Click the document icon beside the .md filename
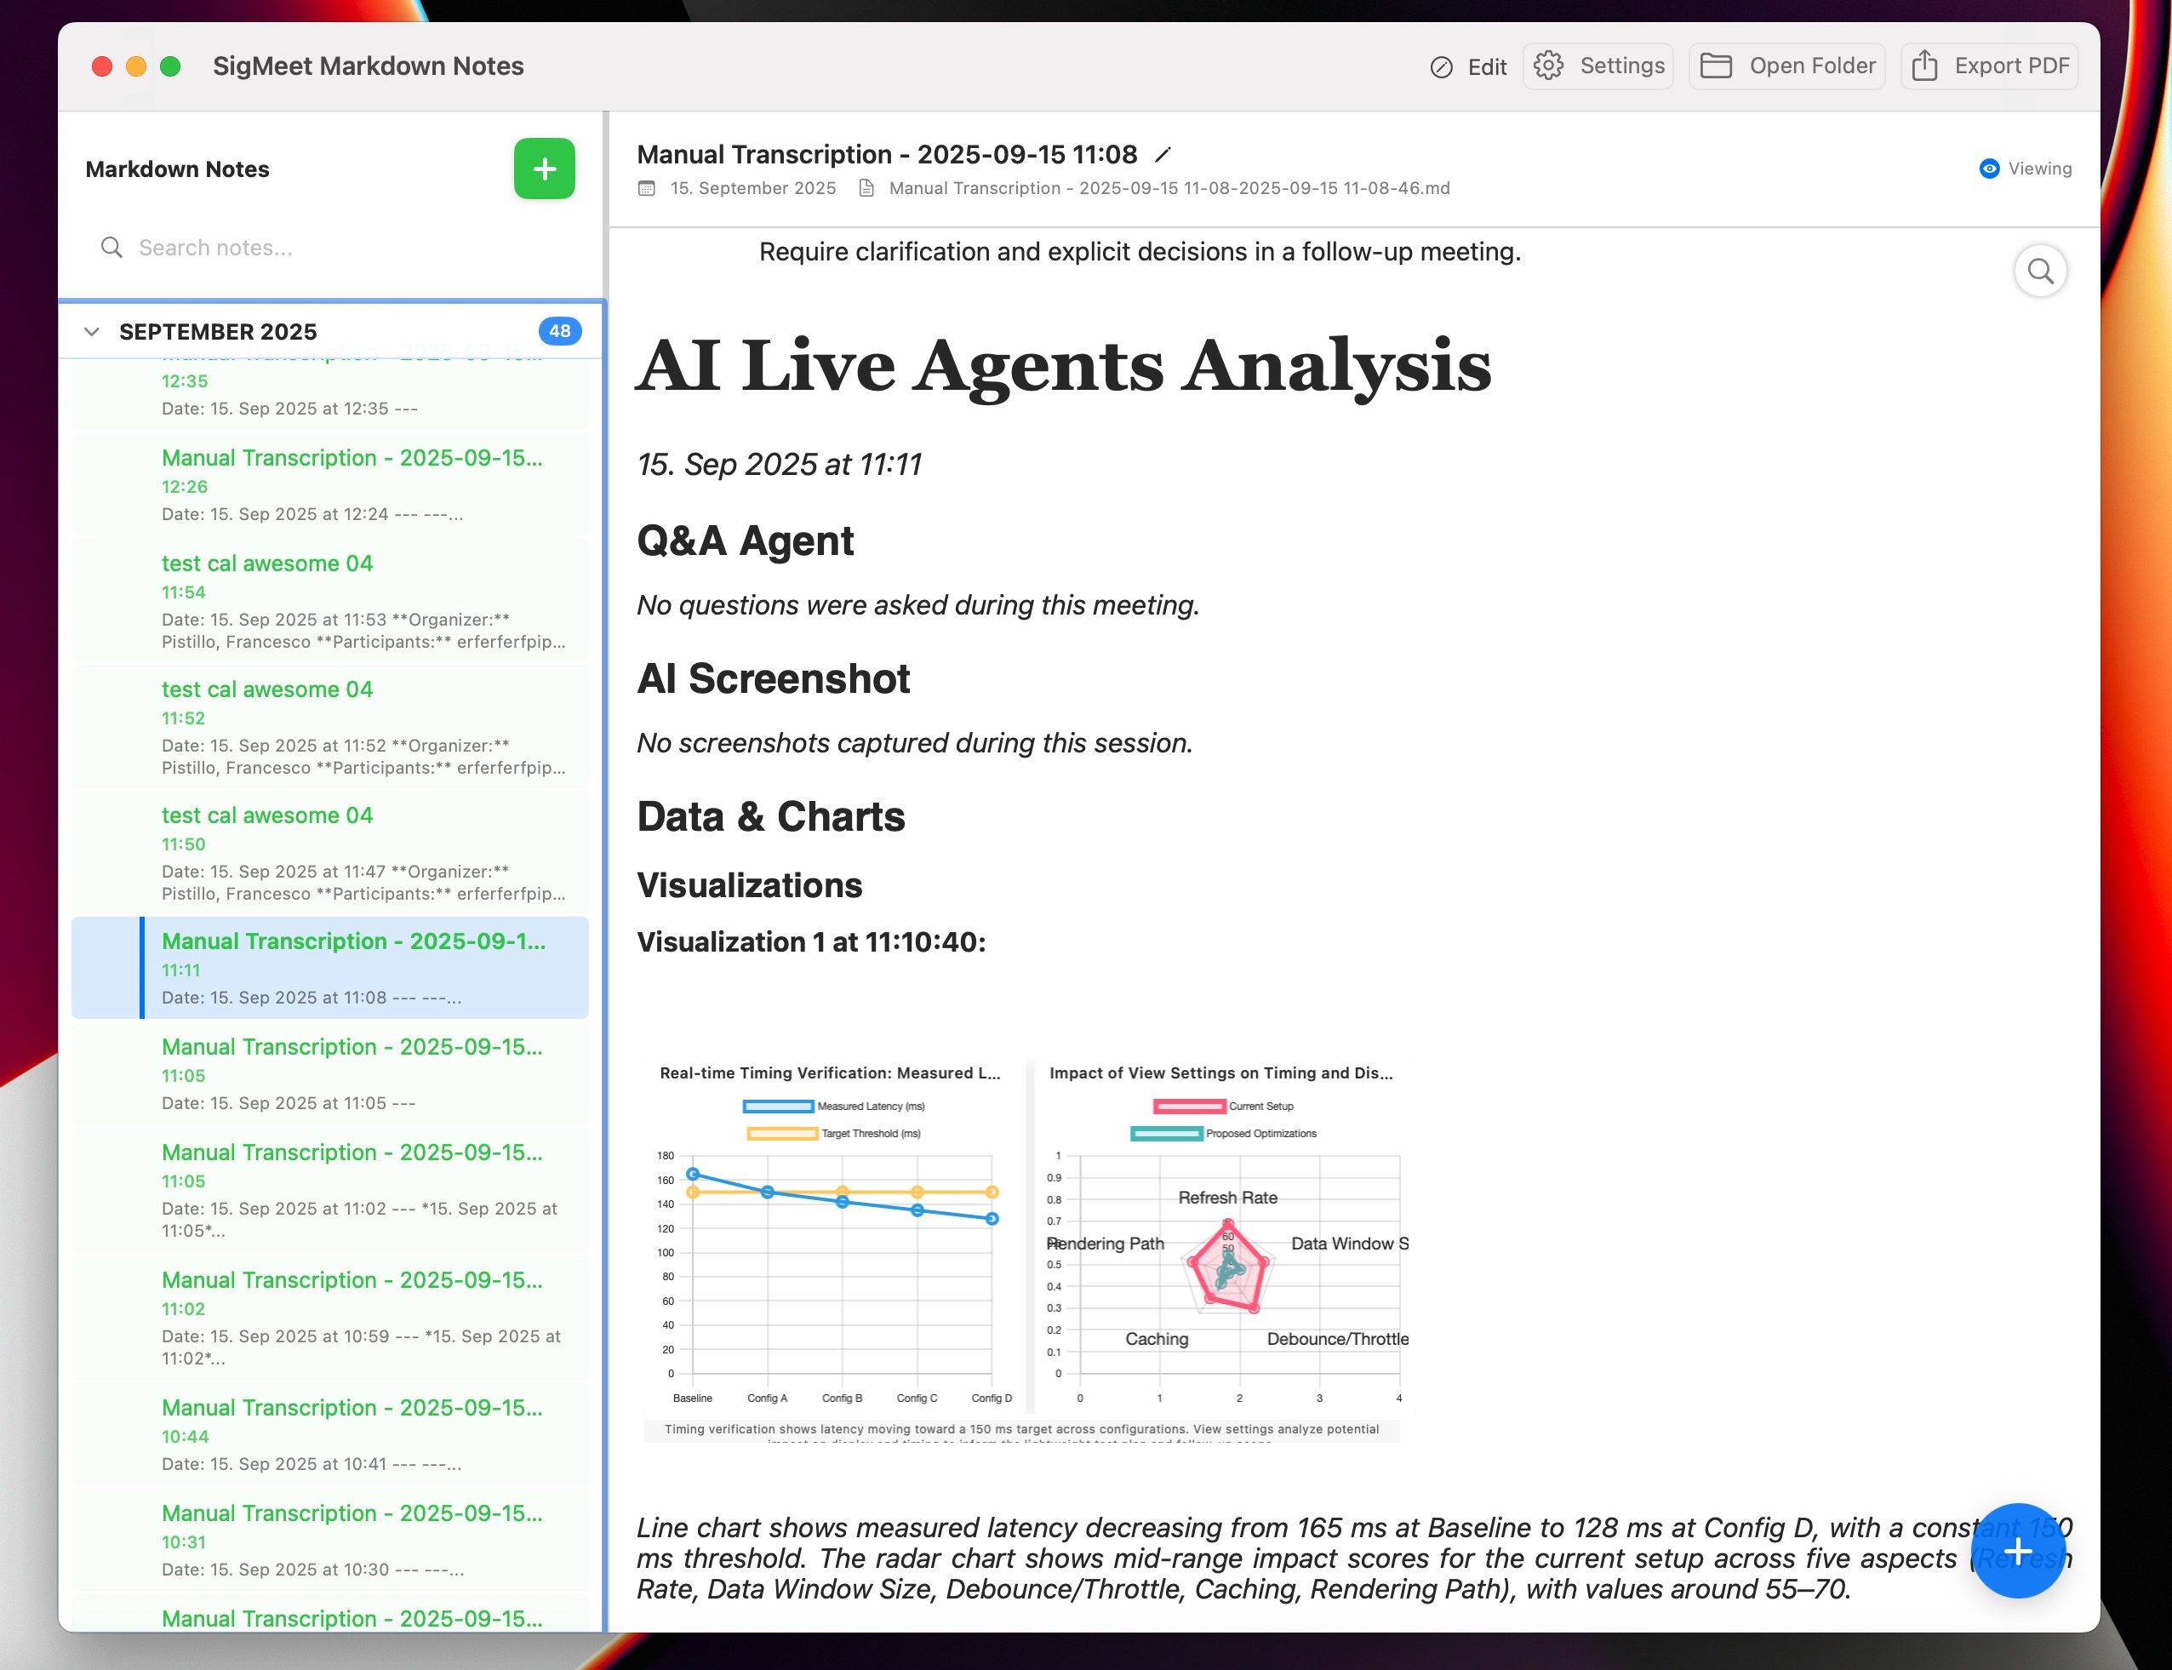The image size is (2172, 1670). point(868,188)
